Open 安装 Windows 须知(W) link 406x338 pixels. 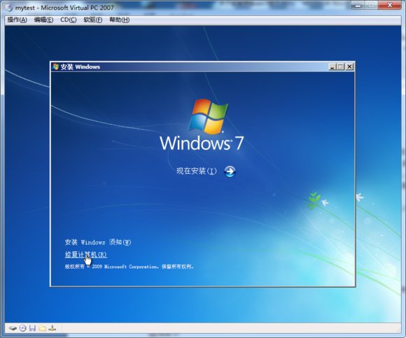click(98, 242)
